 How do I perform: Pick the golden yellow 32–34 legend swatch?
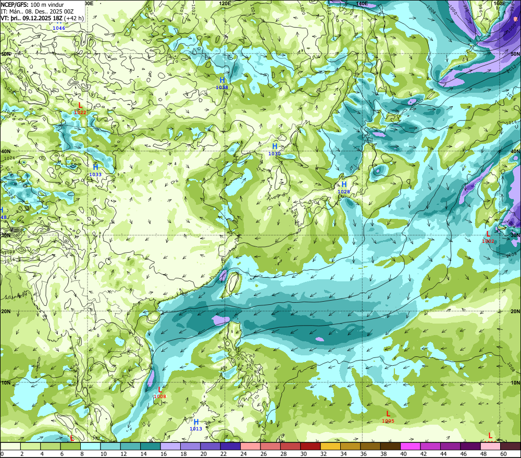(330, 446)
